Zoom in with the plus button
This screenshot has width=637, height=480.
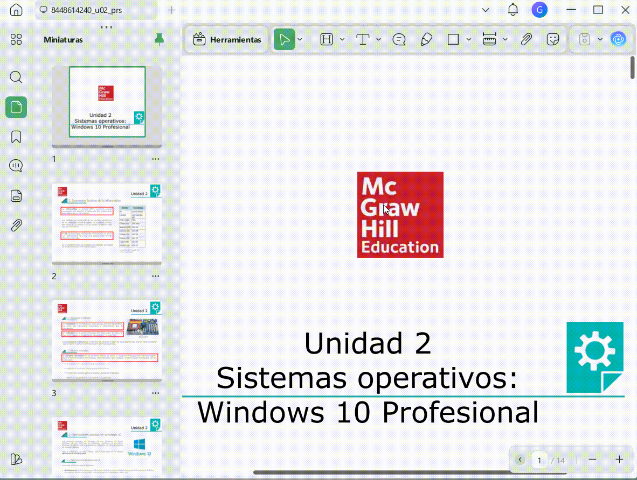pos(619,460)
